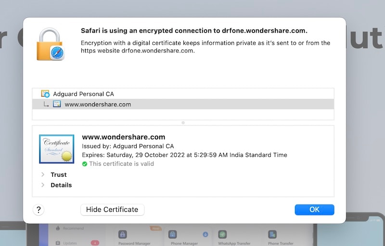Click the Phone Transfer icon in background

pos(272,234)
